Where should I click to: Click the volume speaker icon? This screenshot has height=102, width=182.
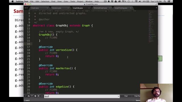[140, 1]
